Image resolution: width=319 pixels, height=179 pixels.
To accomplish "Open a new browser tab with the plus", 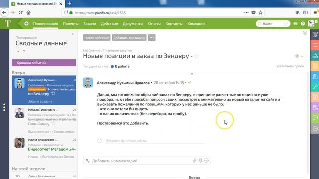I will pos(69,3).
